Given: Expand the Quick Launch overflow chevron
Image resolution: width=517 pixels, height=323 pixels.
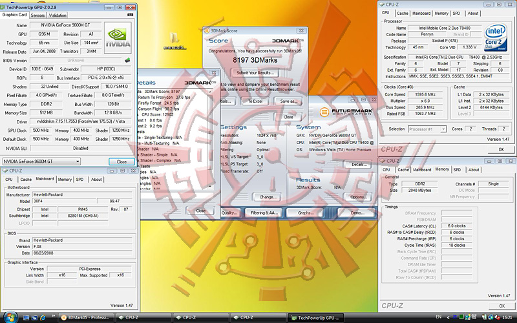Looking at the screenshot, I should coord(54,317).
